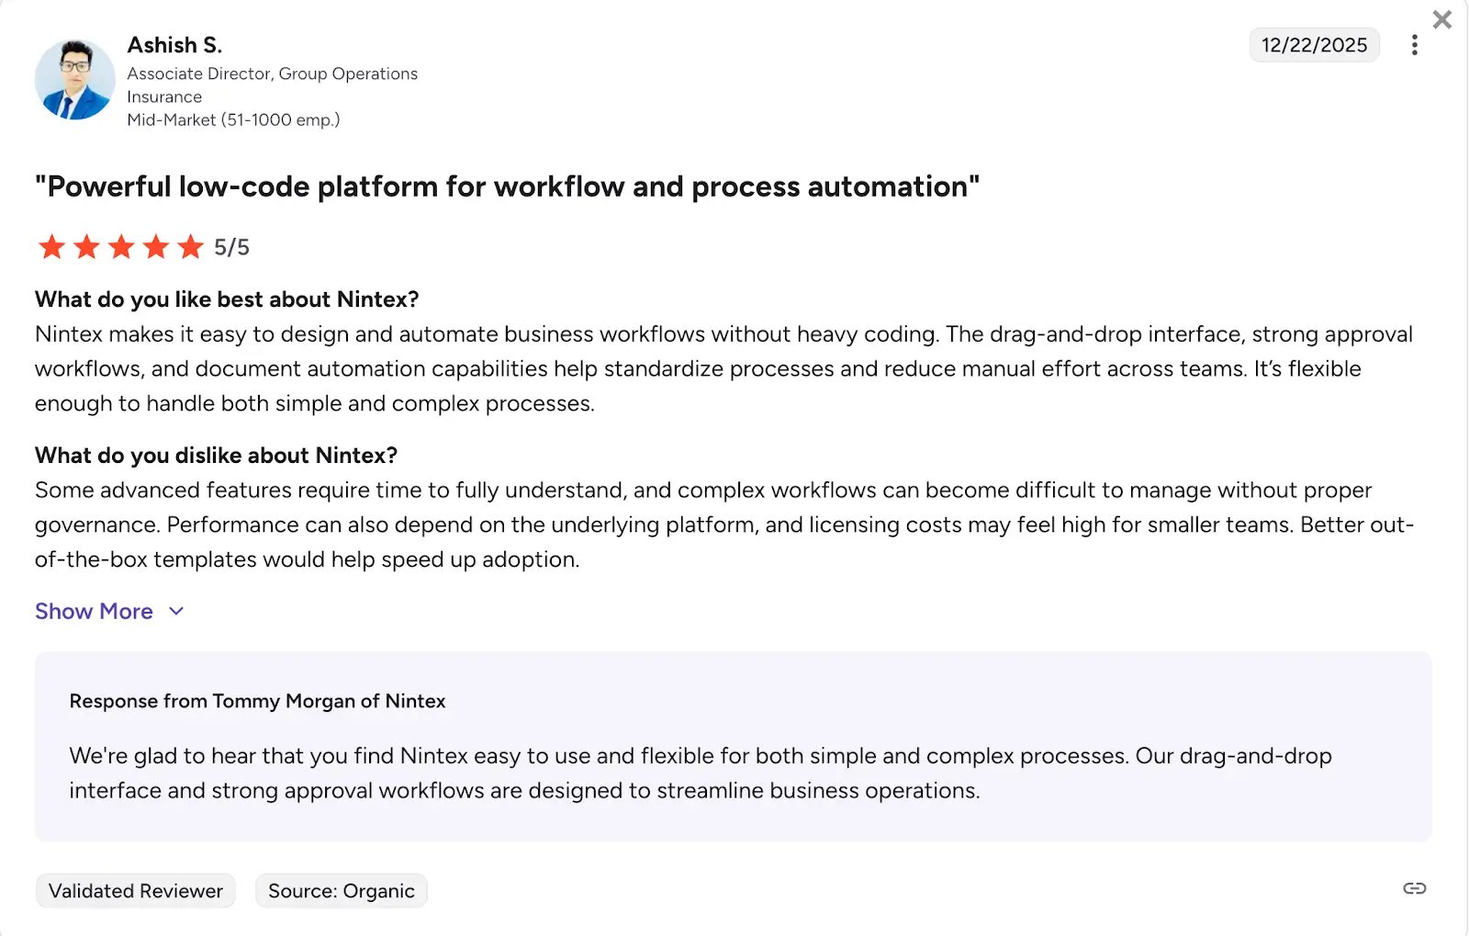Click Ashish S. profile photo
This screenshot has height=936, width=1469.
coord(74,80)
